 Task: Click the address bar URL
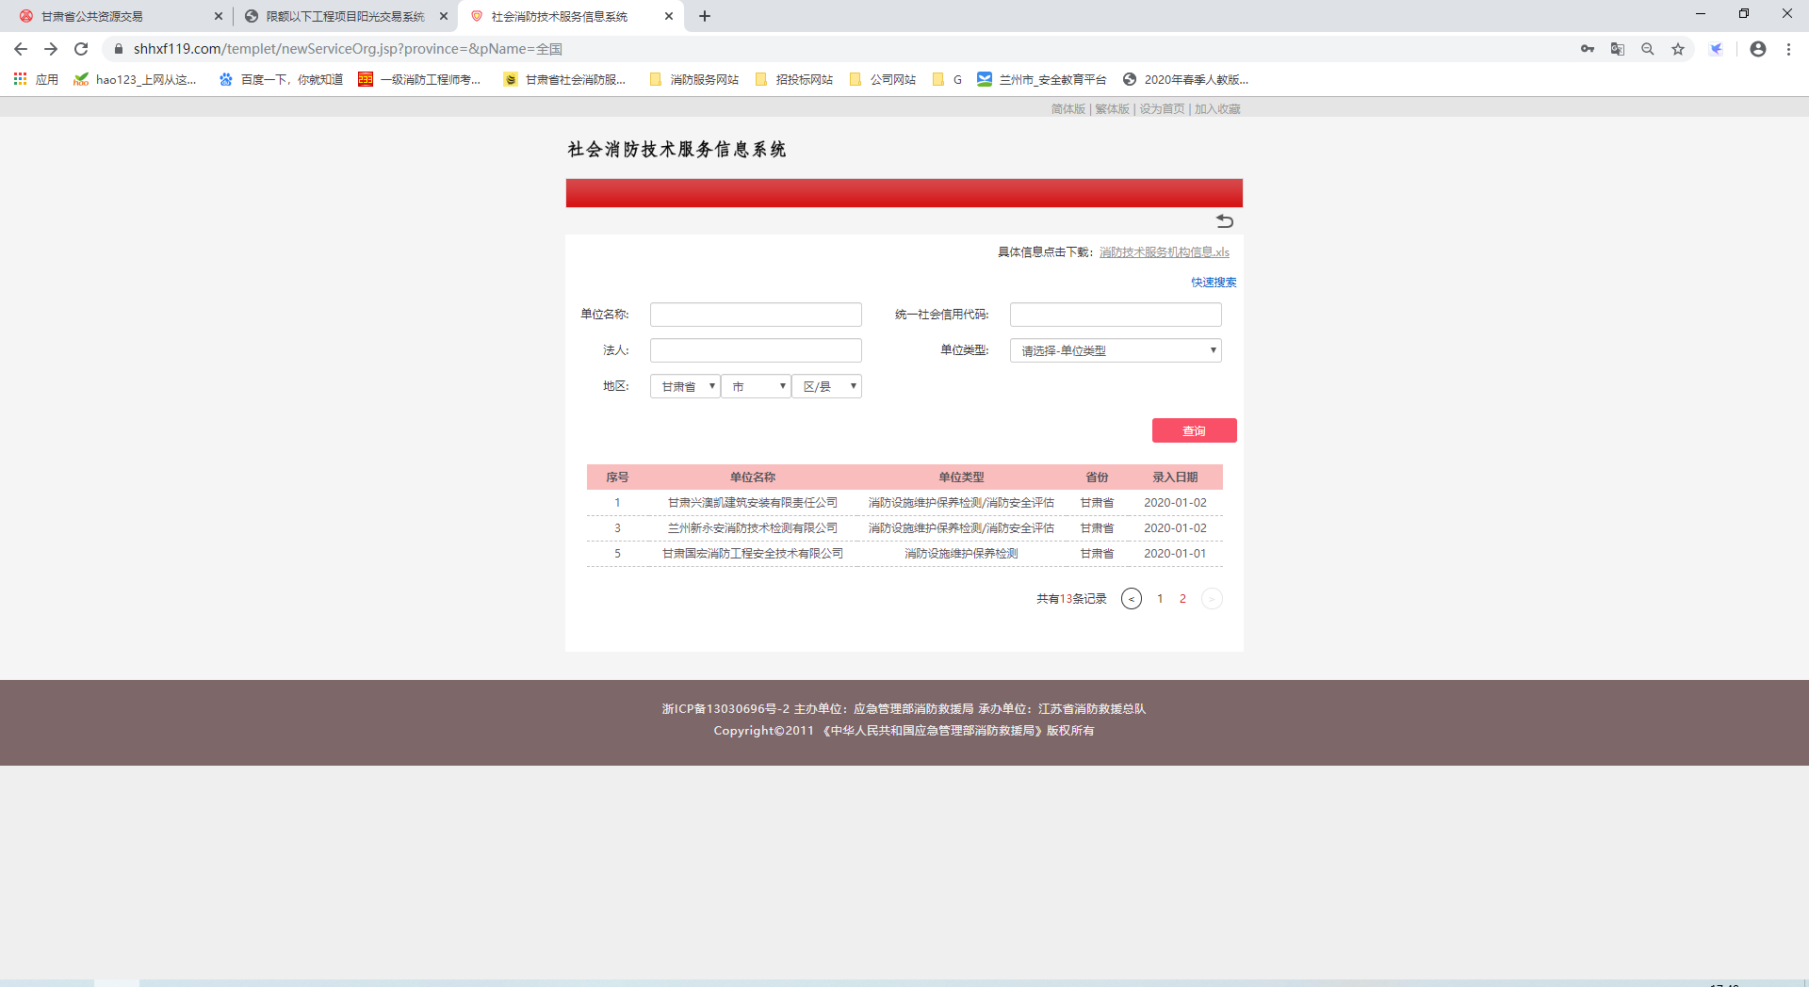[x=348, y=49]
